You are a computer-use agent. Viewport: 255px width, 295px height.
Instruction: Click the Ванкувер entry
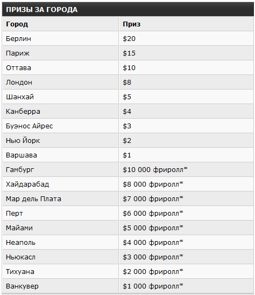point(22,286)
